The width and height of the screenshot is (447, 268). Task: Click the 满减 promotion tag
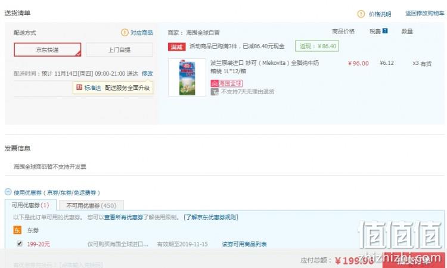176,47
